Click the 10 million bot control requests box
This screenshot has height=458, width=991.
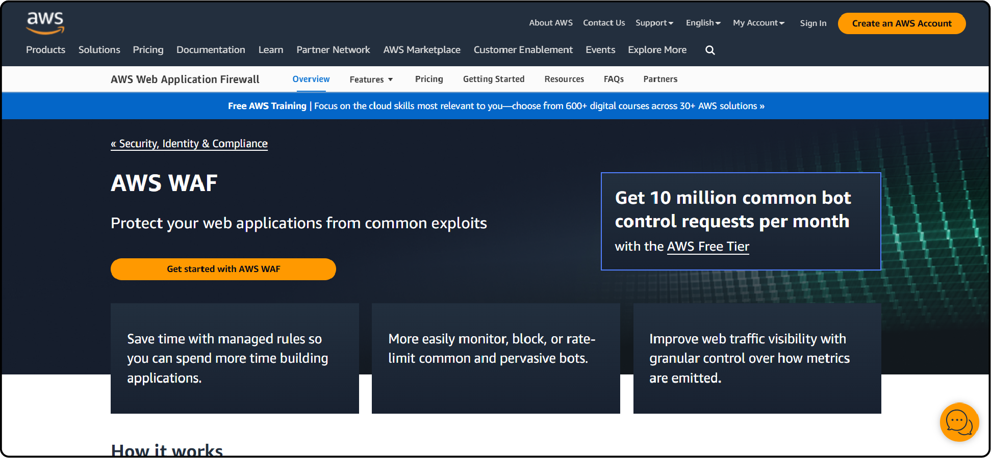741,221
